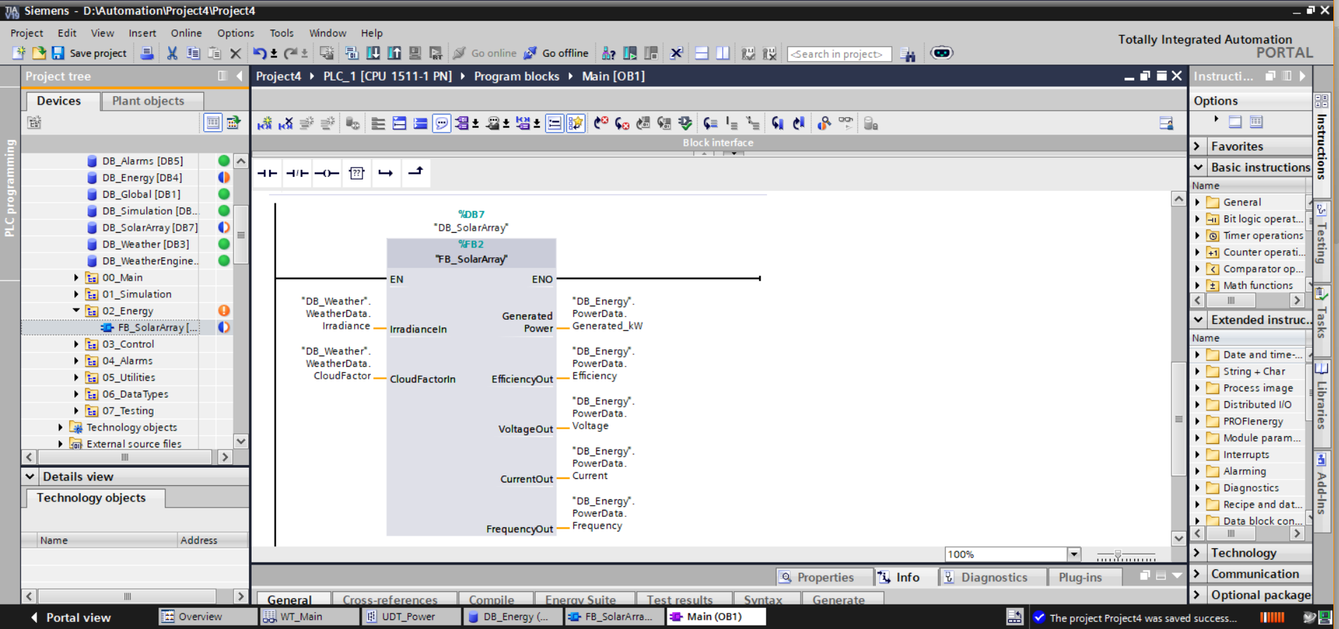Split the editor space horizontally
Image resolution: width=1339 pixels, height=629 pixels.
(702, 53)
